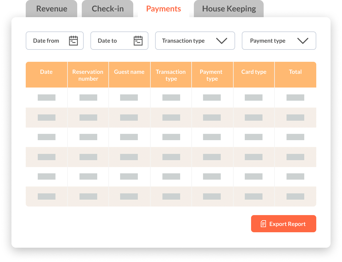The height and width of the screenshot is (262, 342).
Task: Select the Payments tab
Action: click(x=164, y=9)
